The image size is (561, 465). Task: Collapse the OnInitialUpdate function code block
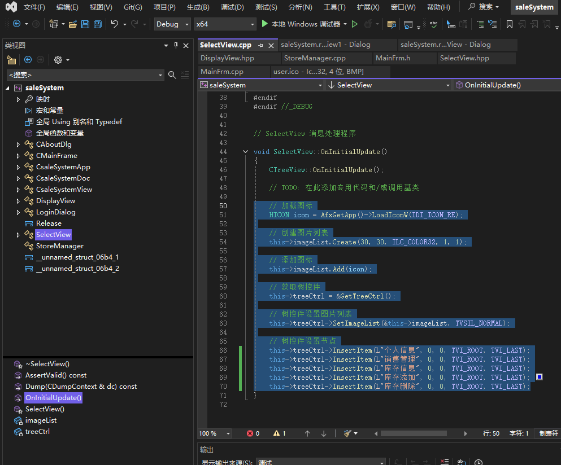point(245,152)
